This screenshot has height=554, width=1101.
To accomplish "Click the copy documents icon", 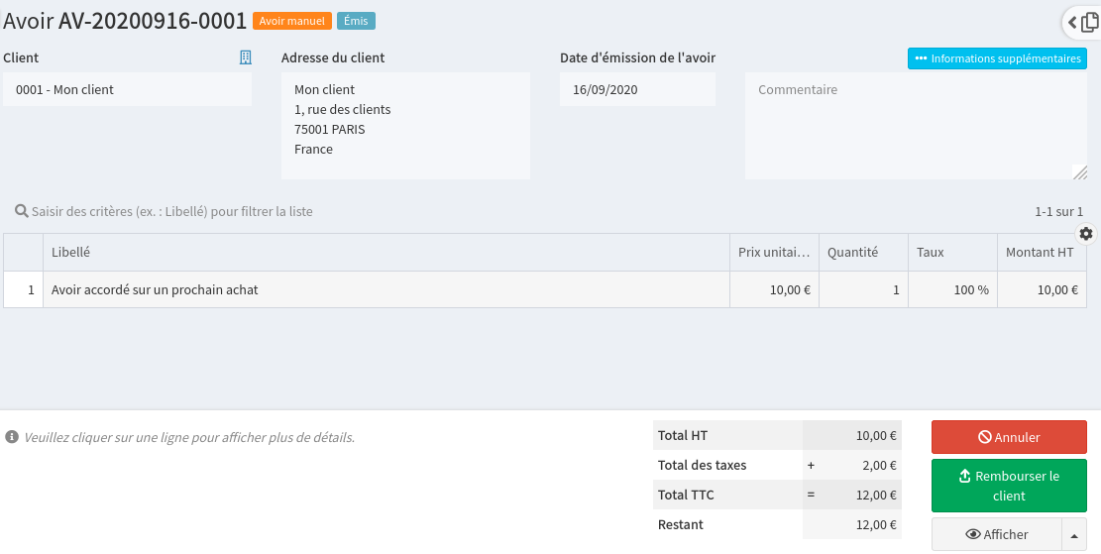I will click(x=1089, y=22).
